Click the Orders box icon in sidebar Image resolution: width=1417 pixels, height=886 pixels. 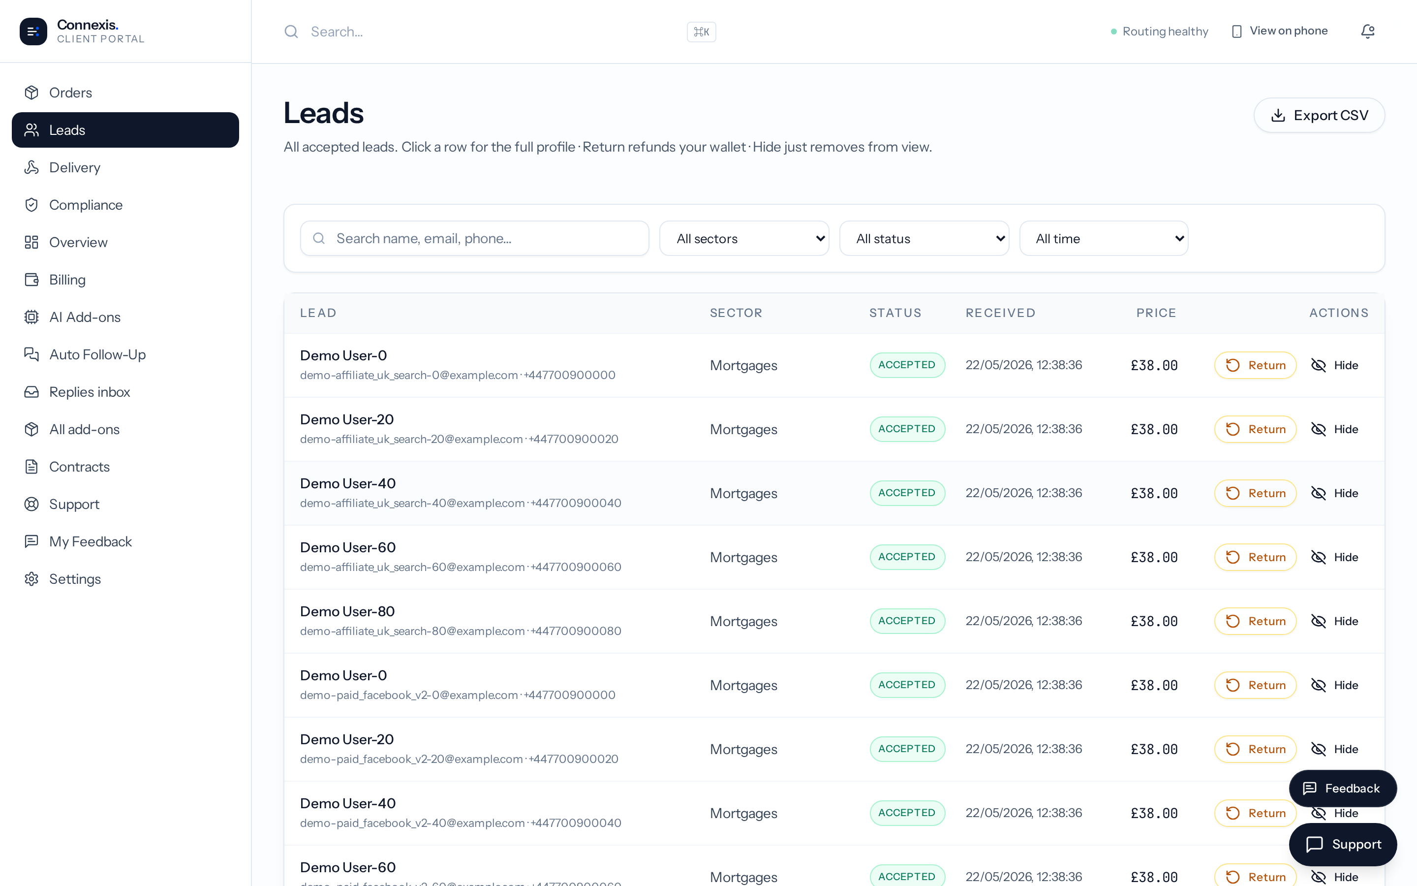click(31, 93)
